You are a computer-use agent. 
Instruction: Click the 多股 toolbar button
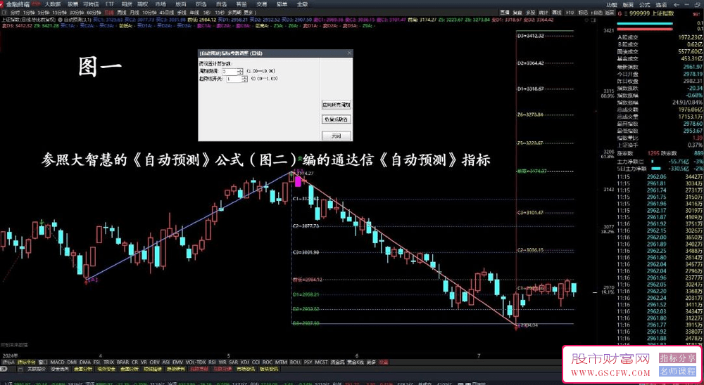[531, 13]
